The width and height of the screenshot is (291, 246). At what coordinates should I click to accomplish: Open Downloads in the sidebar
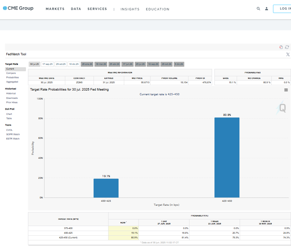12,98
